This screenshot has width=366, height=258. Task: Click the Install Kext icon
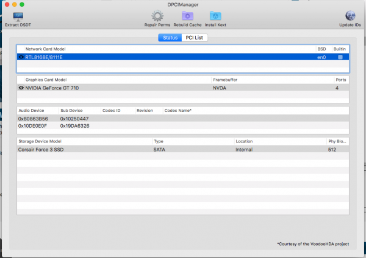tap(215, 16)
